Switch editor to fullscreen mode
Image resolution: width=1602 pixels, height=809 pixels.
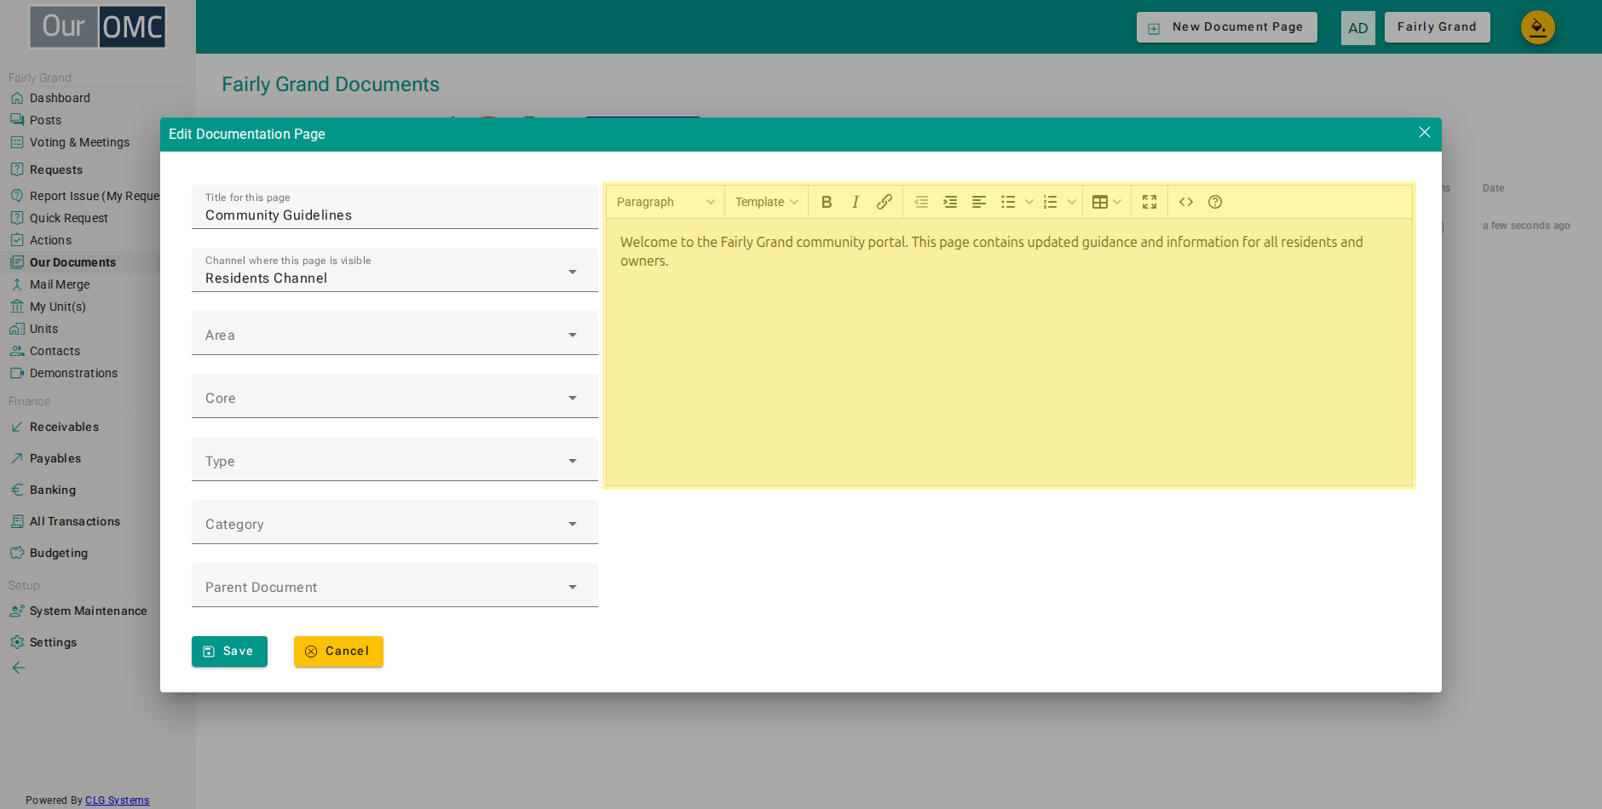1150,202
